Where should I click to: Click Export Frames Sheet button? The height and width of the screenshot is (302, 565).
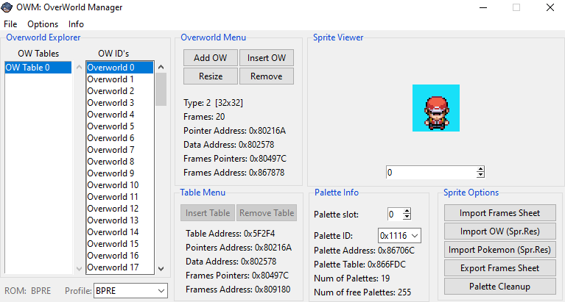pos(499,268)
